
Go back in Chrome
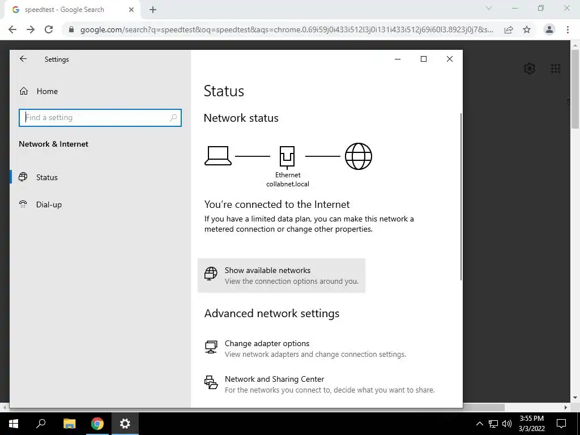tap(12, 29)
